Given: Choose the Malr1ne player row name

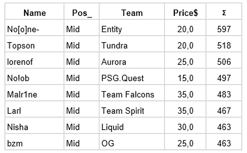Looking at the screenshot, I should 22,95.
